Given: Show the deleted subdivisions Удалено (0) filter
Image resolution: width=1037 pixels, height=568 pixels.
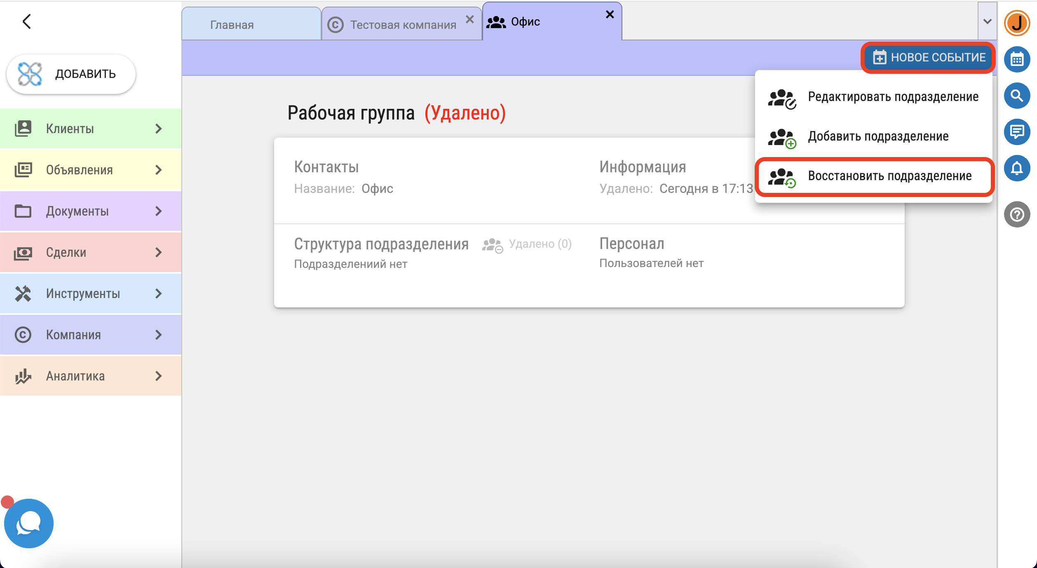Looking at the screenshot, I should (x=527, y=244).
